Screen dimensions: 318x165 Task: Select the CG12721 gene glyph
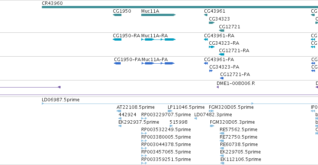(x=222, y=31)
